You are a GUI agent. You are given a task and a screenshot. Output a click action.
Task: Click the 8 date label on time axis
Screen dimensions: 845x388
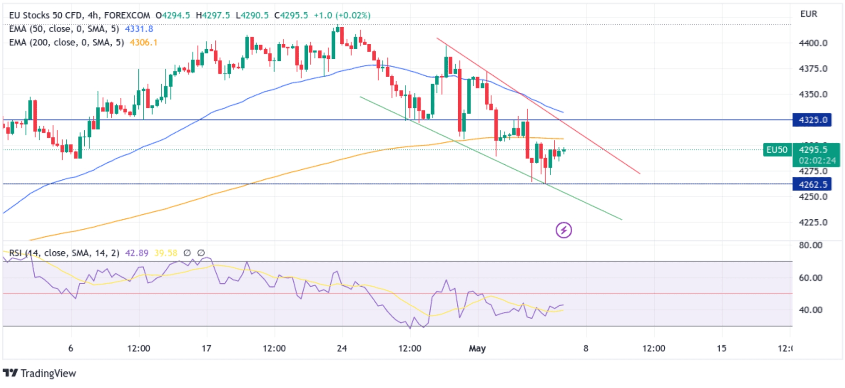(586, 349)
